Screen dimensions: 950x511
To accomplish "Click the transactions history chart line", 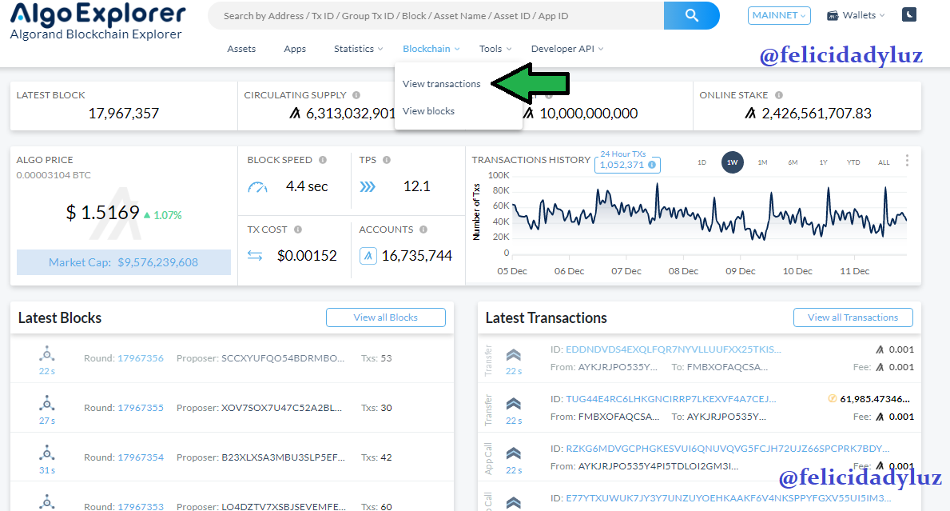I will (x=709, y=214).
